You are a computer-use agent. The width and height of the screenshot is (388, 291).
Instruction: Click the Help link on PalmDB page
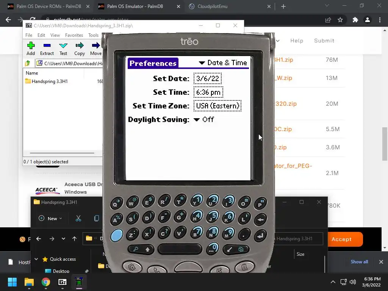pos(297,41)
